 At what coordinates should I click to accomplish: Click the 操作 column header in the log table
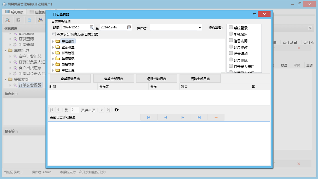(x=164, y=87)
